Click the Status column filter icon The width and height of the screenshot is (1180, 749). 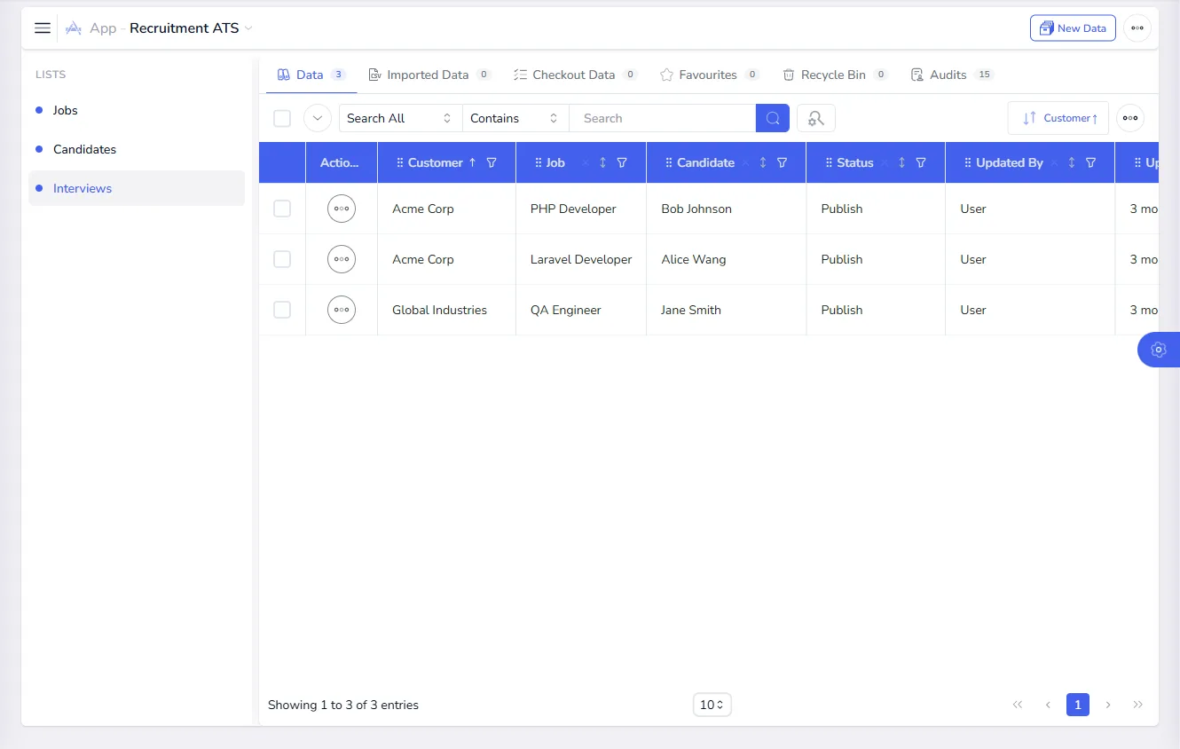[921, 162]
